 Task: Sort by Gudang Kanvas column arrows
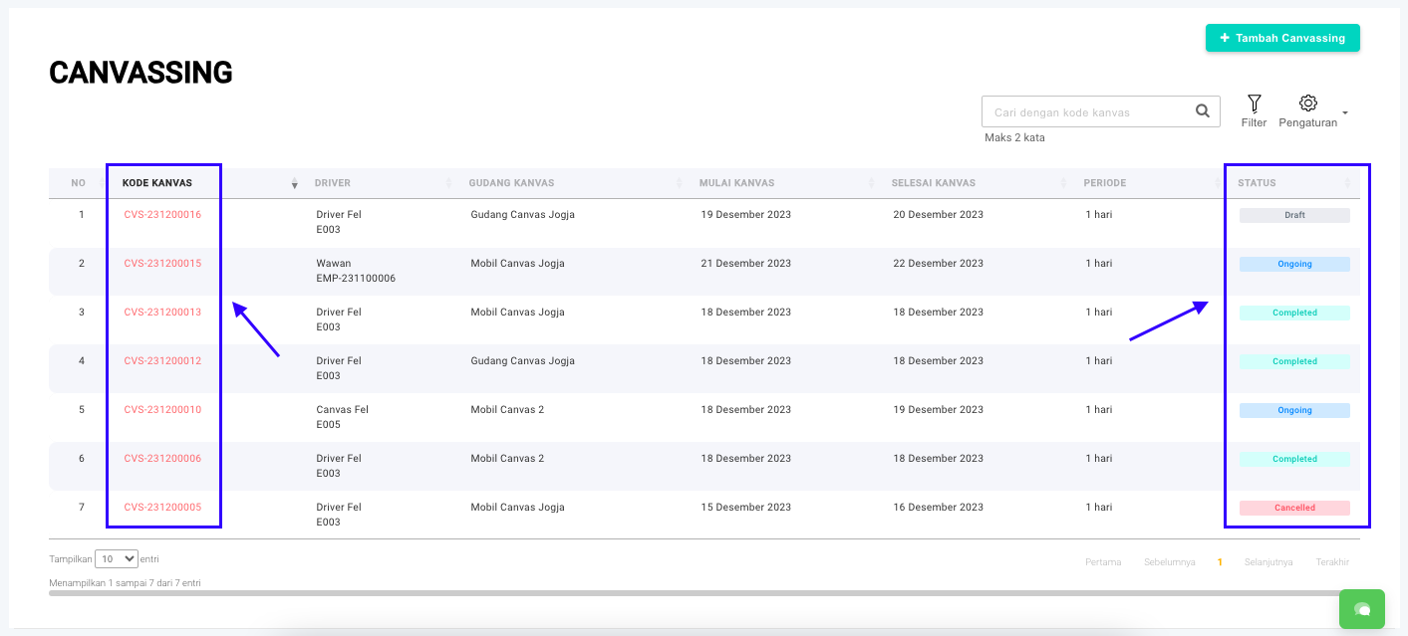(680, 184)
